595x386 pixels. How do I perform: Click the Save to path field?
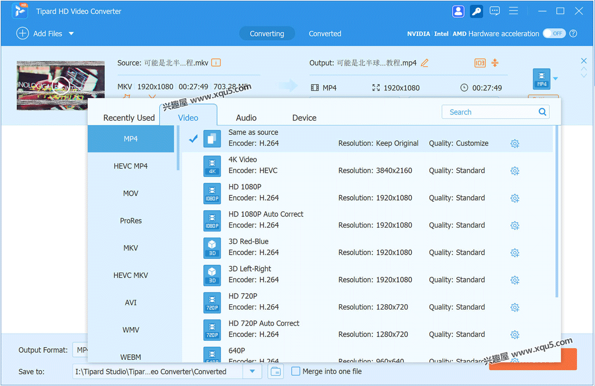pos(158,371)
